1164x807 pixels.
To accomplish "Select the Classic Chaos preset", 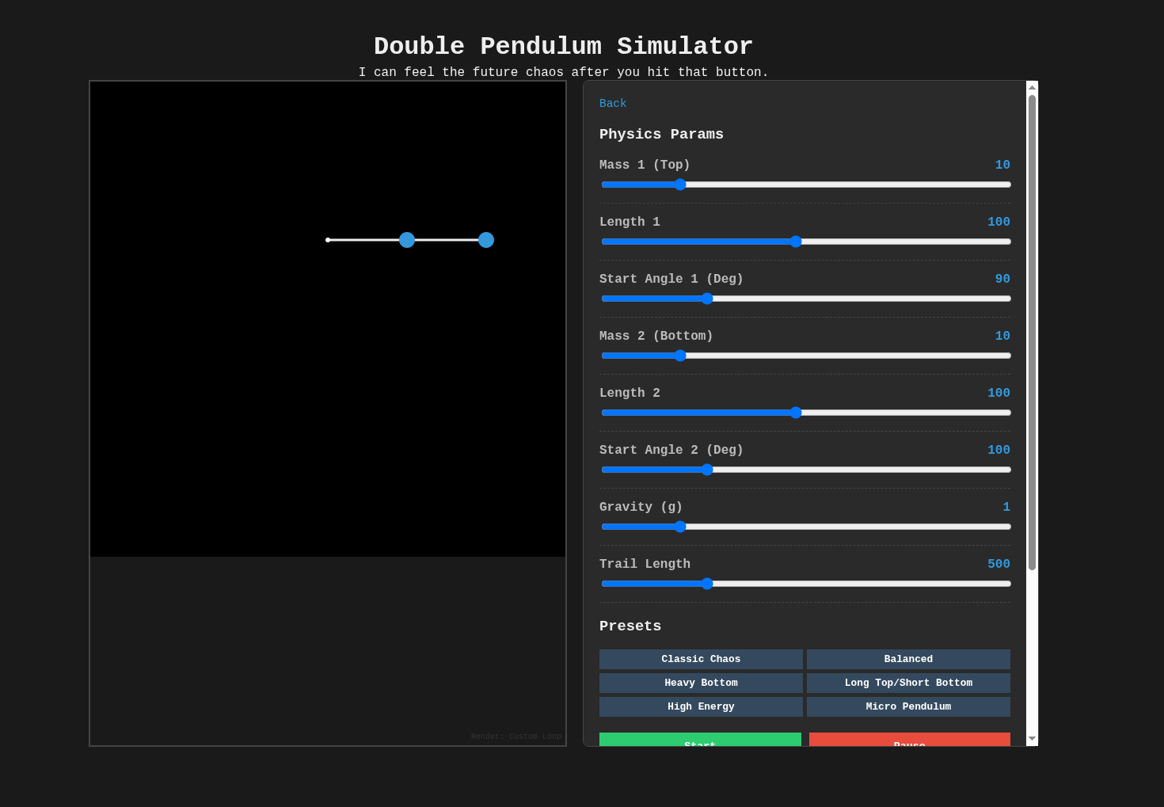I will 701,659.
